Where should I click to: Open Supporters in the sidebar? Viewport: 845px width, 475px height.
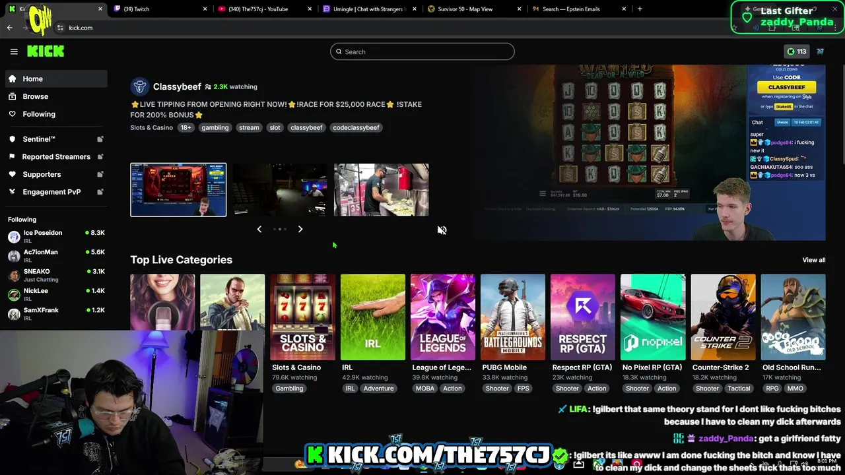(x=56, y=174)
